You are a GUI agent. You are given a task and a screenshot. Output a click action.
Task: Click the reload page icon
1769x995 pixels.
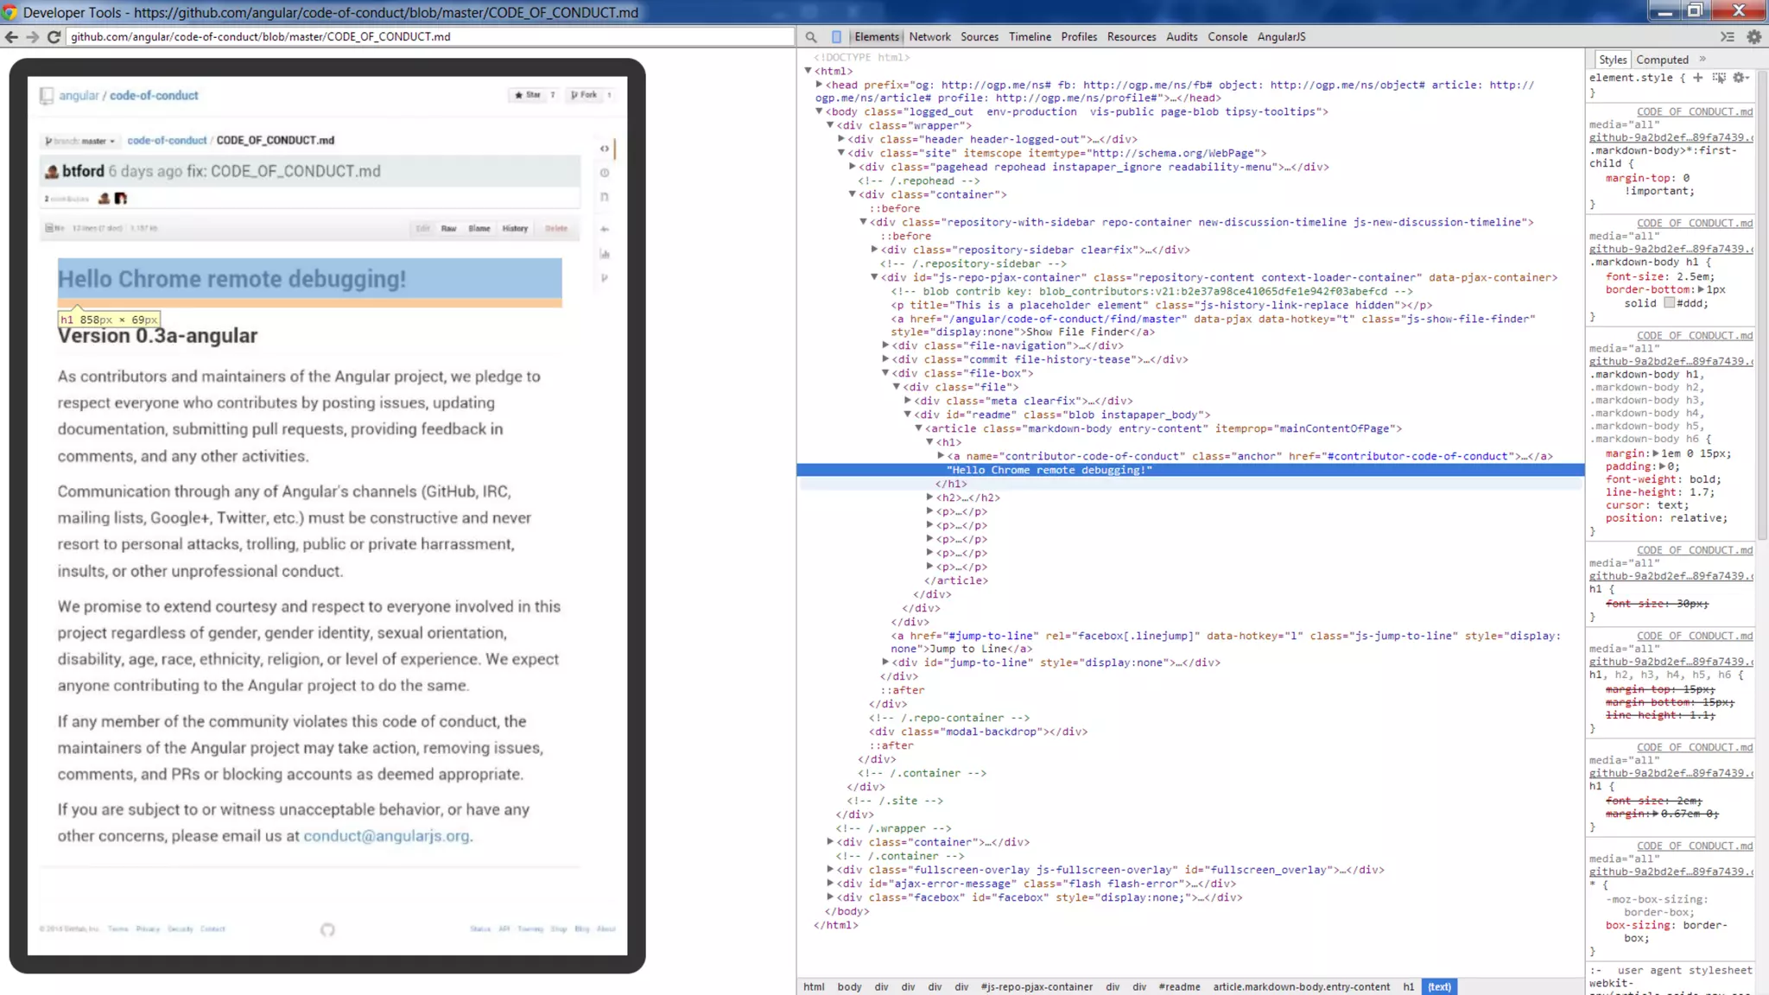coord(54,37)
